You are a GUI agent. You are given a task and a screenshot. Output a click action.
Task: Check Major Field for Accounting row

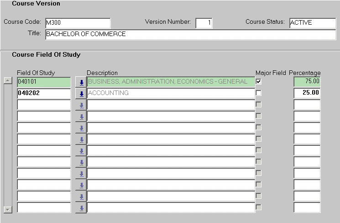[259, 93]
